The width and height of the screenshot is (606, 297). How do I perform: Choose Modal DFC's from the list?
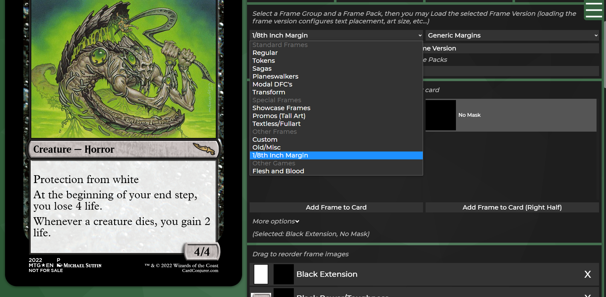tap(336, 84)
